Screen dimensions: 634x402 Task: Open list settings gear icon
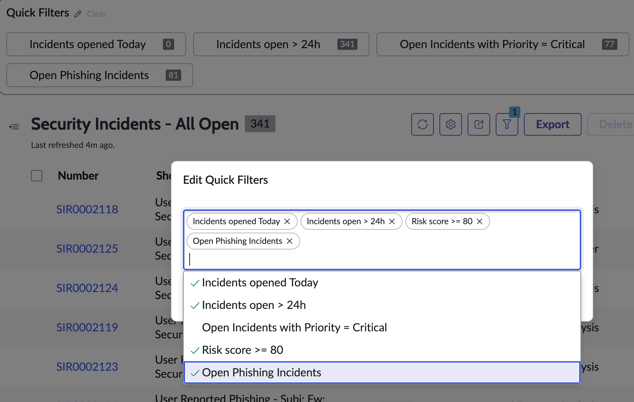click(451, 124)
